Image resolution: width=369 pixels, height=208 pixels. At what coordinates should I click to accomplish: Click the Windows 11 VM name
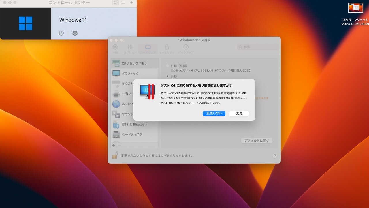[73, 20]
